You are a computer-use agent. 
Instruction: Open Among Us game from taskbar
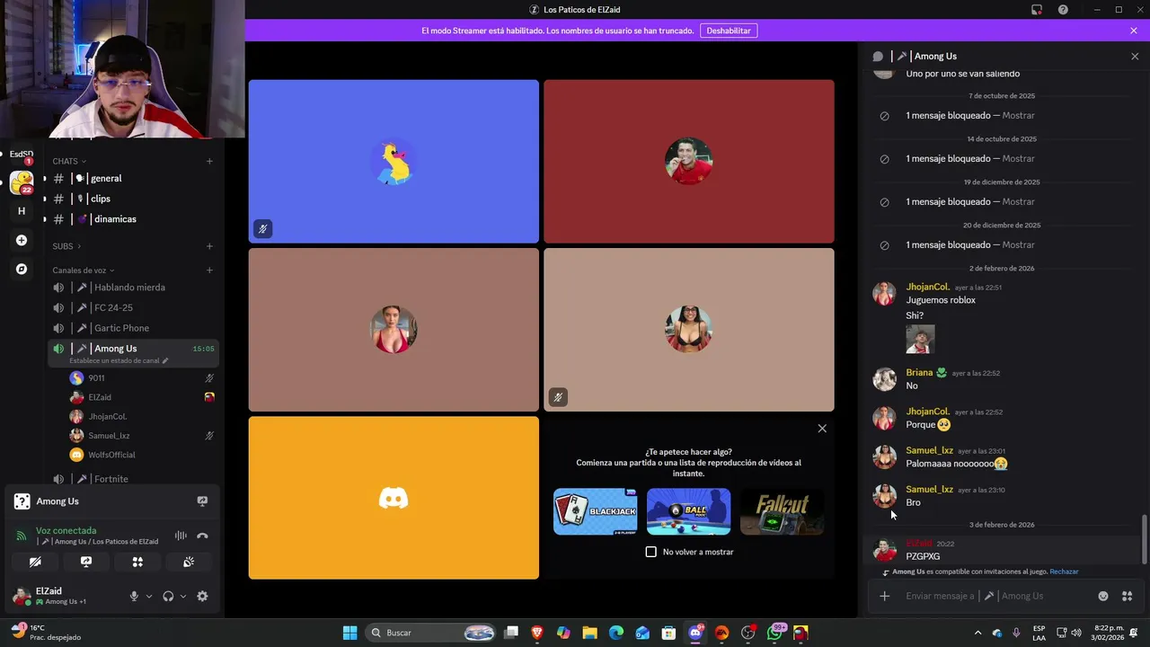click(801, 633)
